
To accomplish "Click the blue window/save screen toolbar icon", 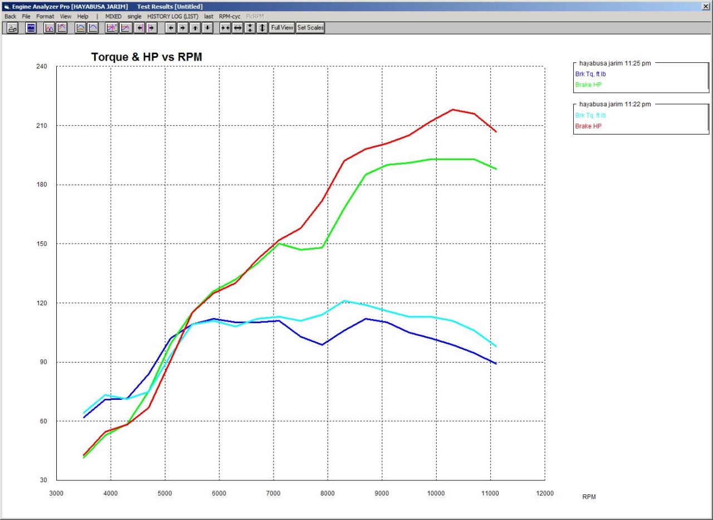I will point(31,28).
